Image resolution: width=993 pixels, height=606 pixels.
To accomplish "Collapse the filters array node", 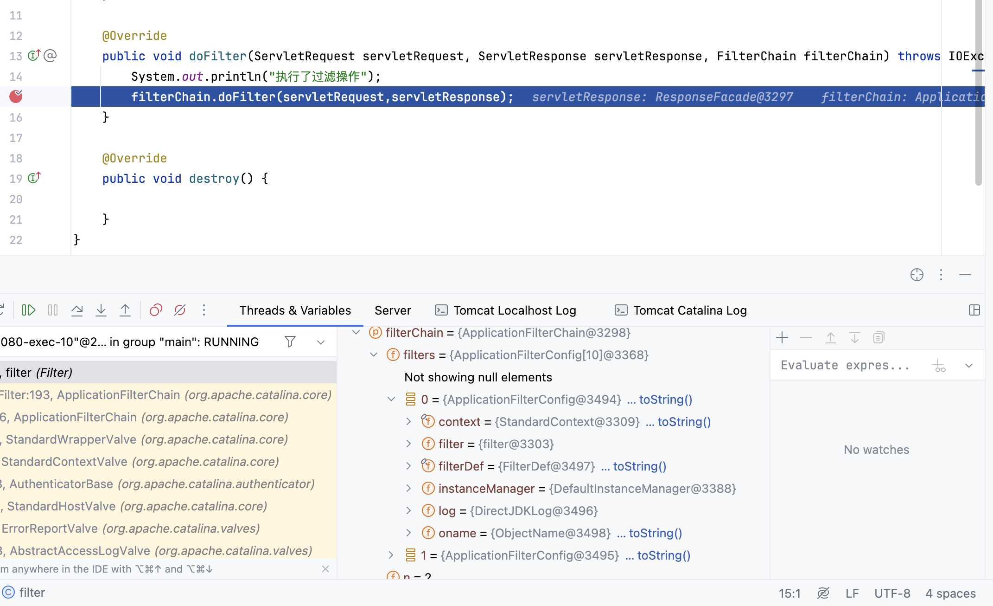I will click(374, 355).
